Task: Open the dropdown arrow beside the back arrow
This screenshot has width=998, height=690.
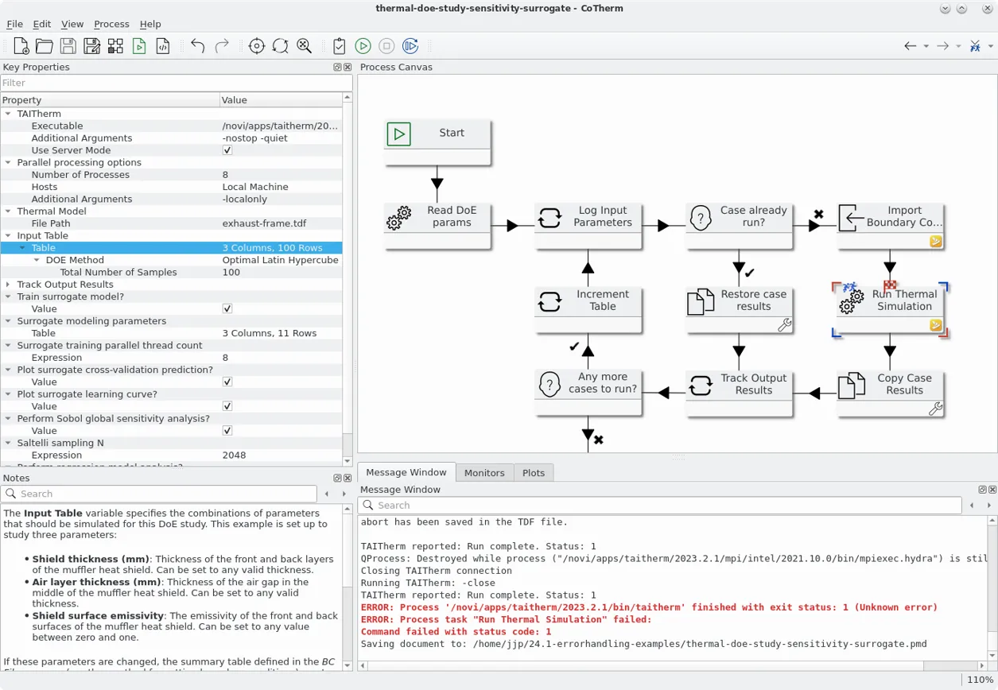Action: click(x=926, y=46)
